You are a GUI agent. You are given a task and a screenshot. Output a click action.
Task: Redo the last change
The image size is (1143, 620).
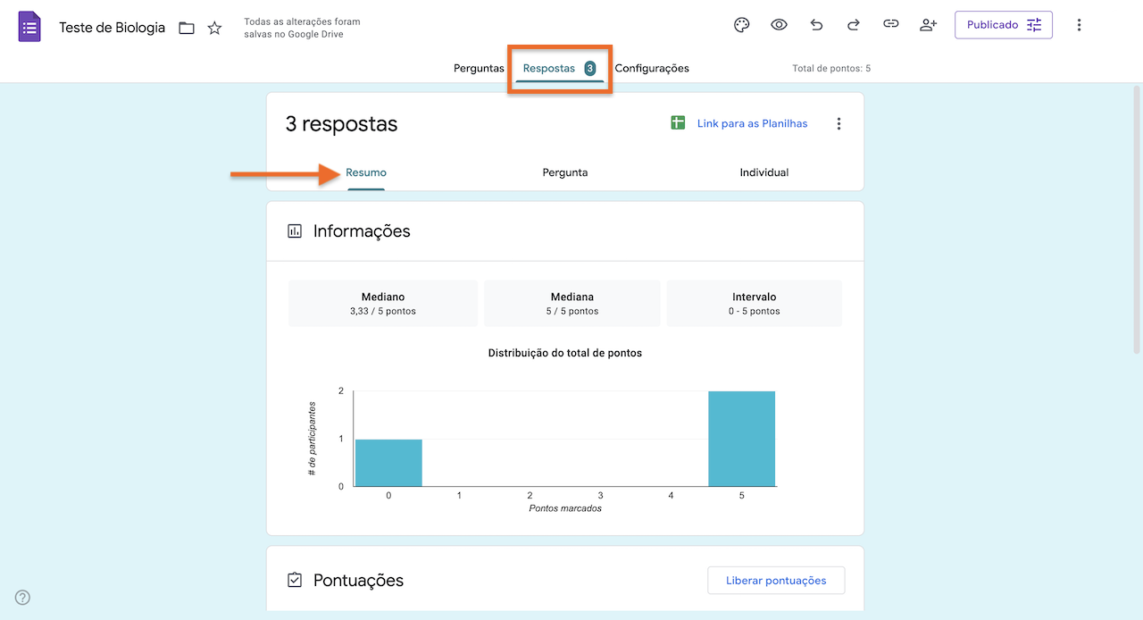coord(853,24)
